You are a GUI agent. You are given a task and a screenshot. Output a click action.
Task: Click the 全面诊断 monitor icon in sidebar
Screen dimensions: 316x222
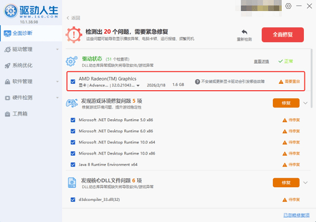(7, 34)
